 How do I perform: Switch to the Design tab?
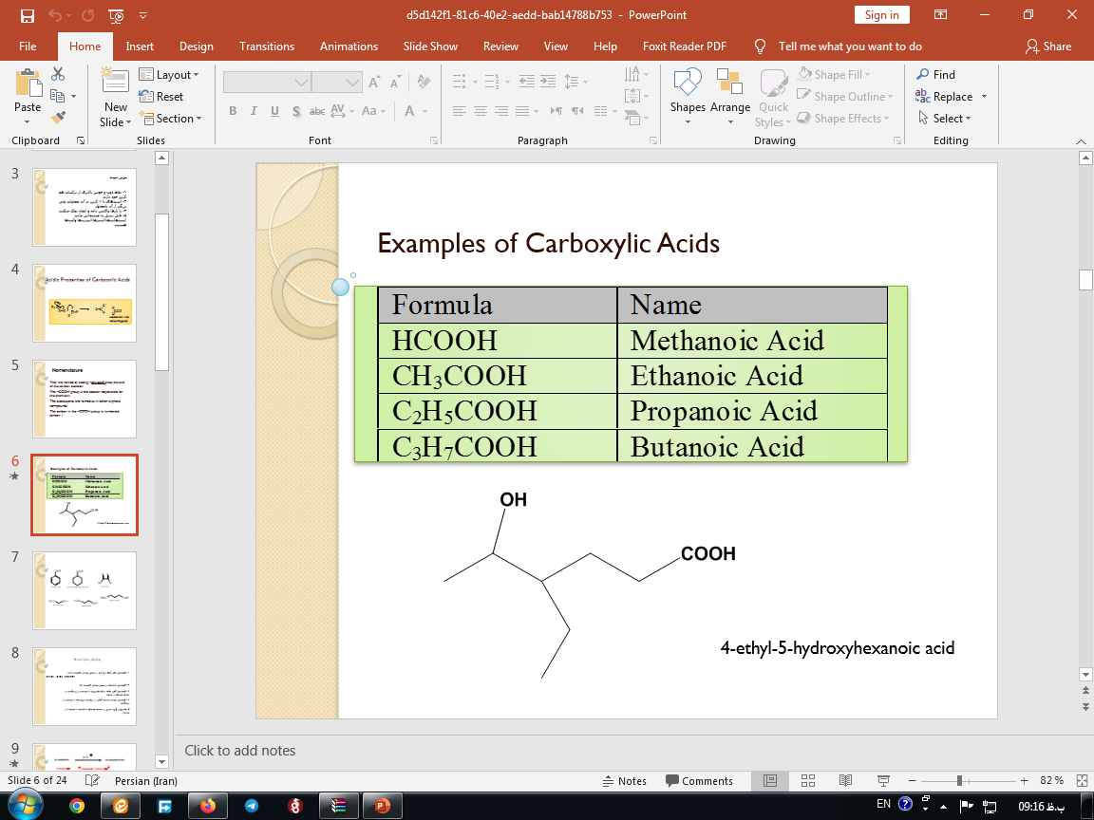tap(196, 46)
